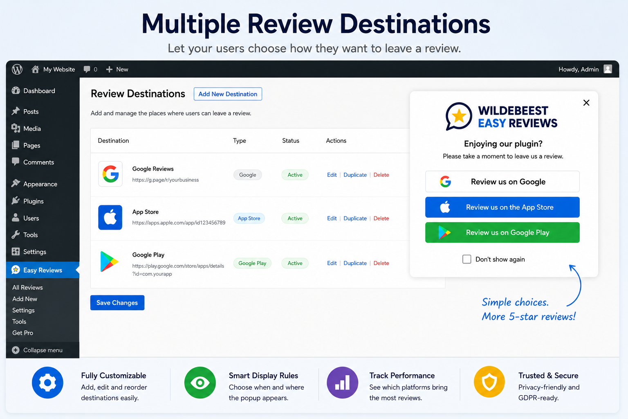The image size is (628, 419).
Task: Click the Appearance paintbrush icon
Action: 16,183
